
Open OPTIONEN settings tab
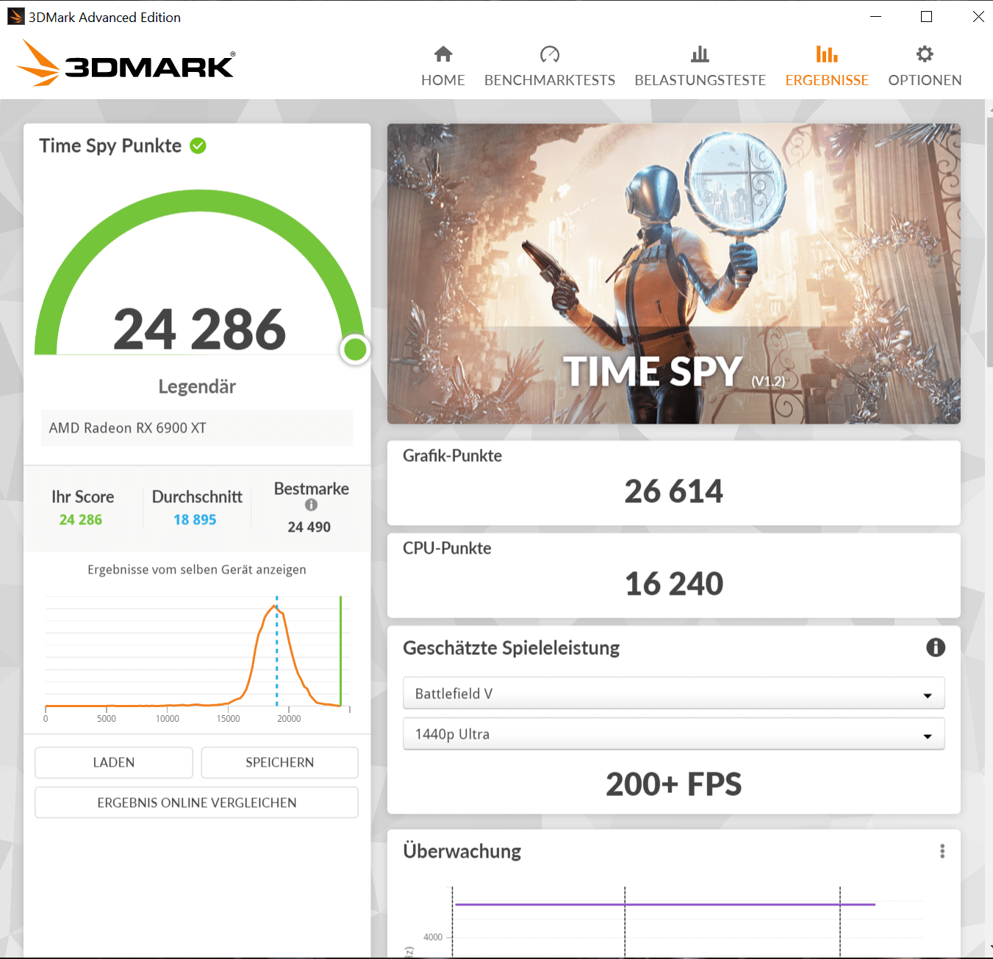click(x=925, y=66)
